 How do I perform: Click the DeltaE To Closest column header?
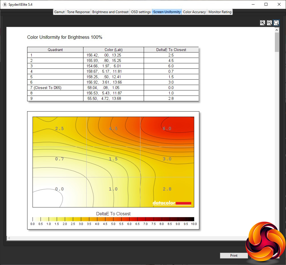pyautogui.click(x=171, y=50)
